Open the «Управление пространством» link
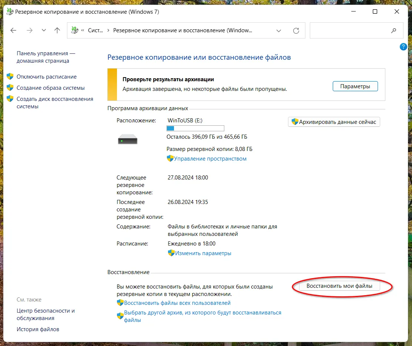 pyautogui.click(x=210, y=159)
